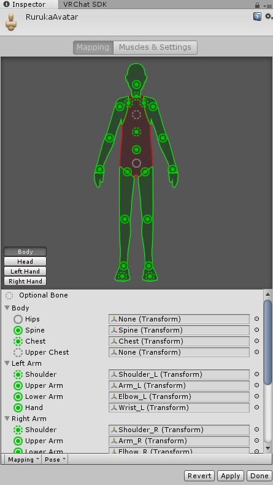The width and height of the screenshot is (273, 485).
Task: Click the Arm_R (Transform) field
Action: (x=179, y=441)
